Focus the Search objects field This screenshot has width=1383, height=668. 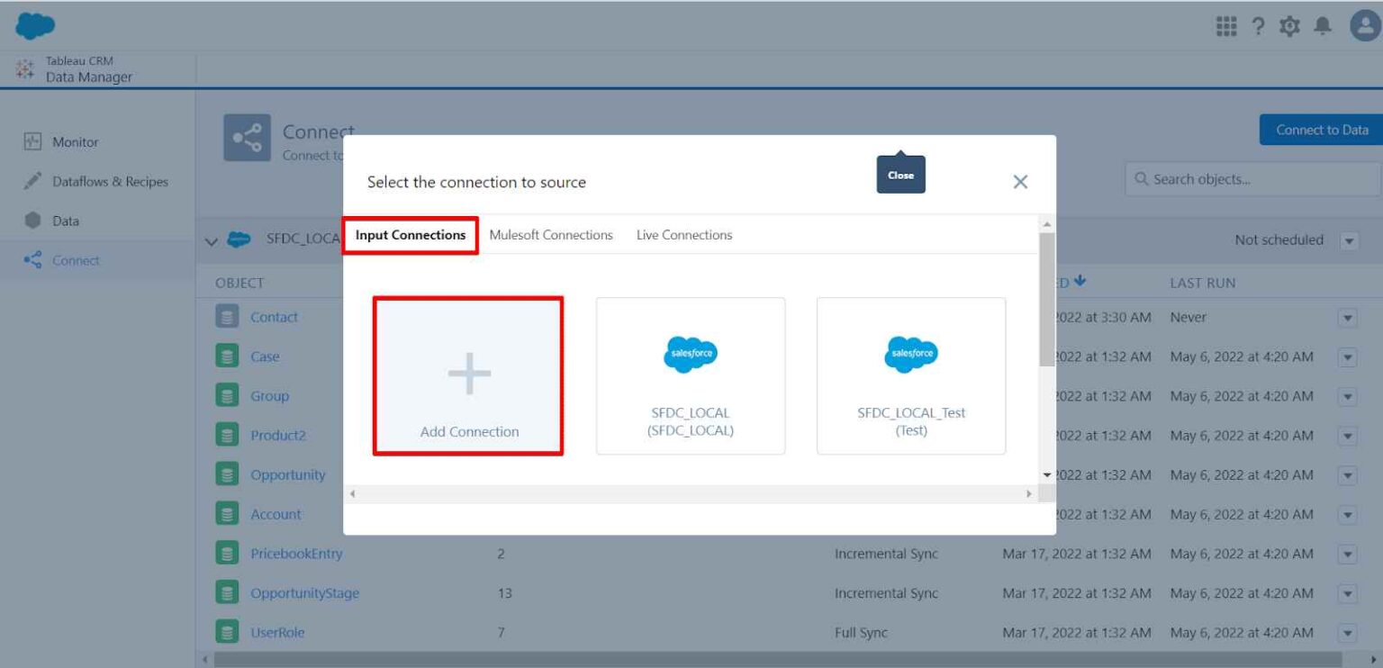(1253, 179)
